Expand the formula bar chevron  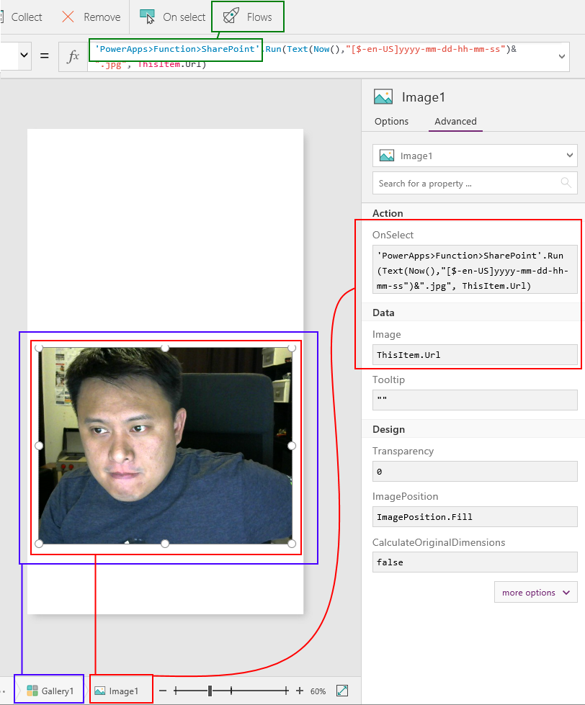tap(562, 57)
